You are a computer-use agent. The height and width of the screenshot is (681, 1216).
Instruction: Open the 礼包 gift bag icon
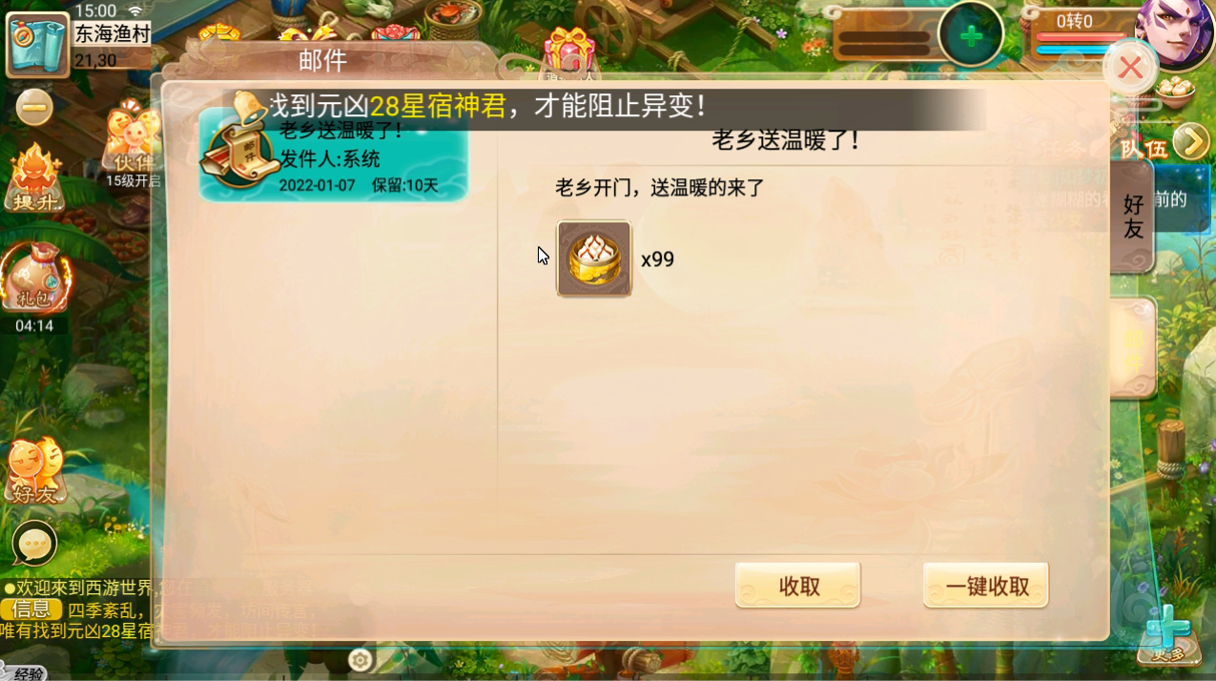[x=35, y=279]
